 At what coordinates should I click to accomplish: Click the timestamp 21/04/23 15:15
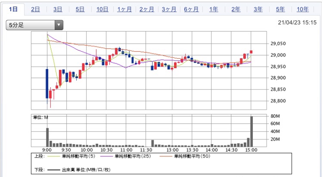297,22
